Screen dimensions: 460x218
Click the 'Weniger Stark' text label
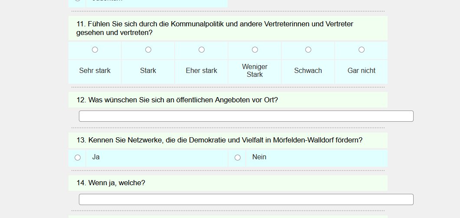(x=254, y=70)
